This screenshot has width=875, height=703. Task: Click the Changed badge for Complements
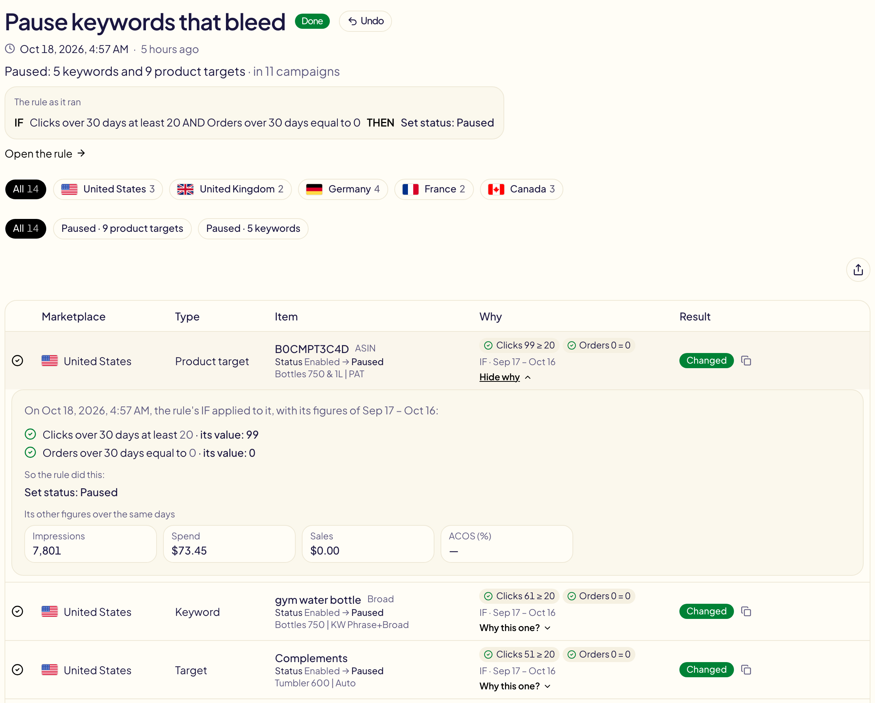point(706,669)
